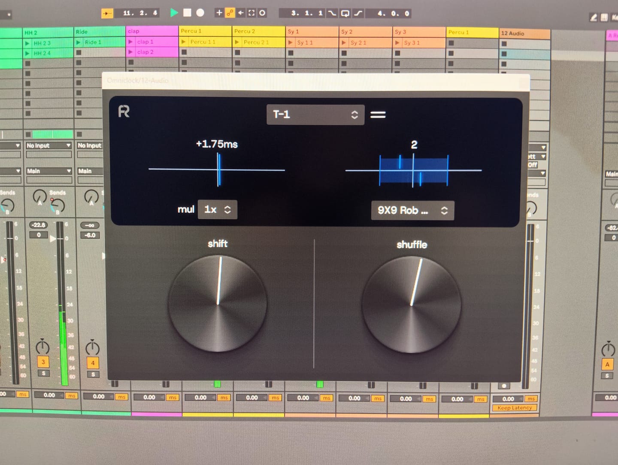Open the mul 1x multiplier dropdown
Viewport: 618px width, 465px height.
pyautogui.click(x=218, y=209)
